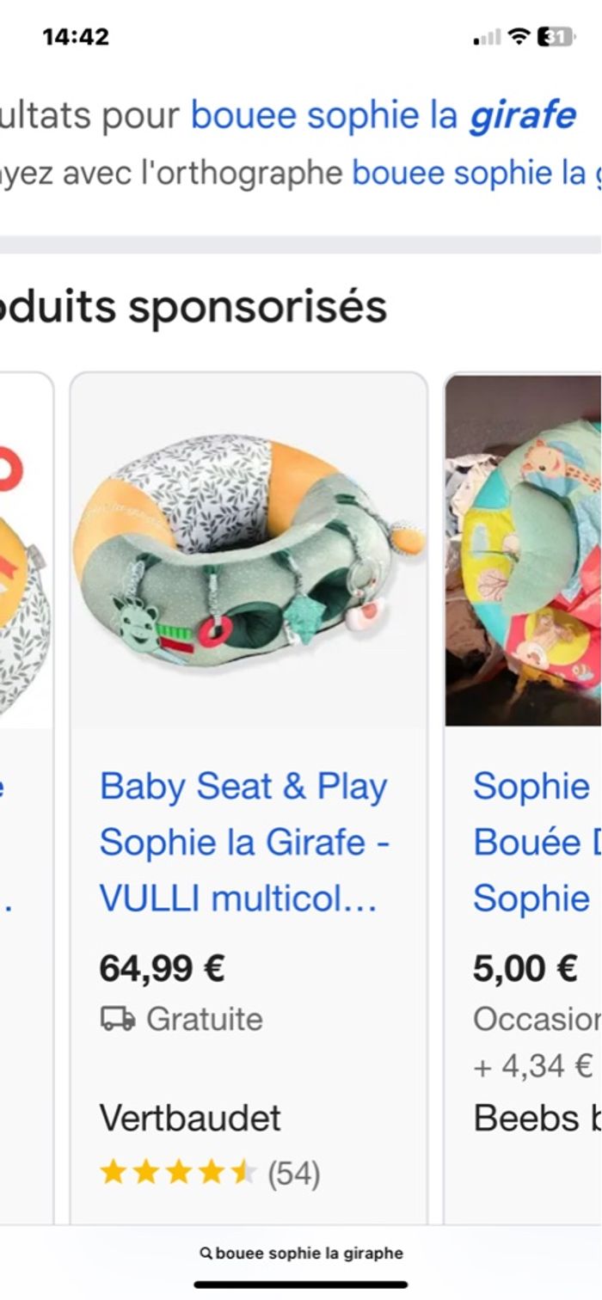Tap the star rating for Vertbaudet product
This screenshot has width=602, height=1300.
pos(178,1172)
